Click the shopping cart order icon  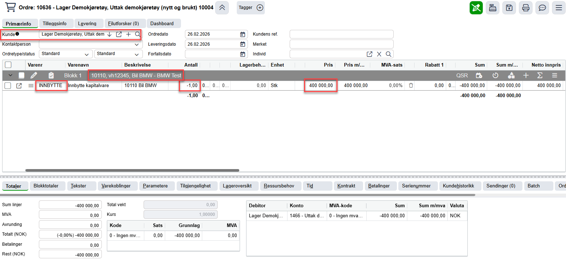click(x=10, y=7)
